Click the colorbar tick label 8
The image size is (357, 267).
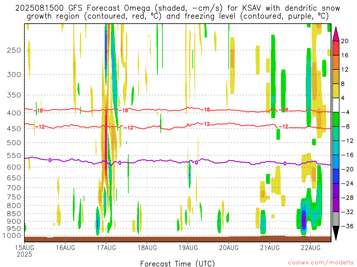[343, 84]
